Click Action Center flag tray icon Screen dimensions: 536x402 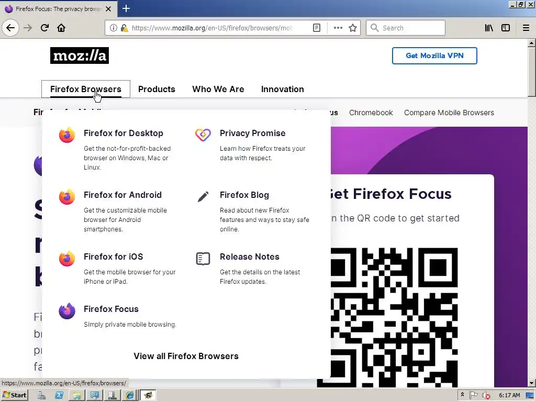(x=473, y=395)
